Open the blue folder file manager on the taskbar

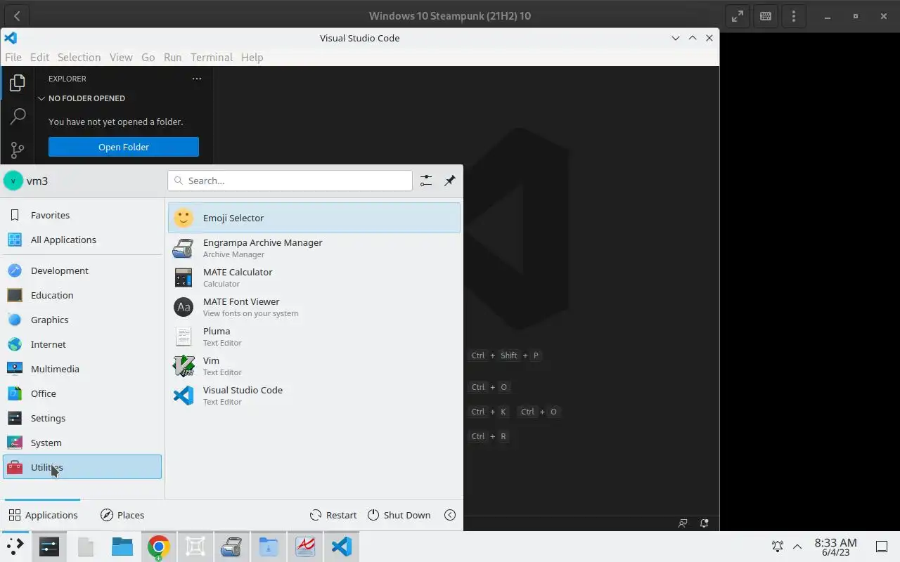tap(122, 547)
